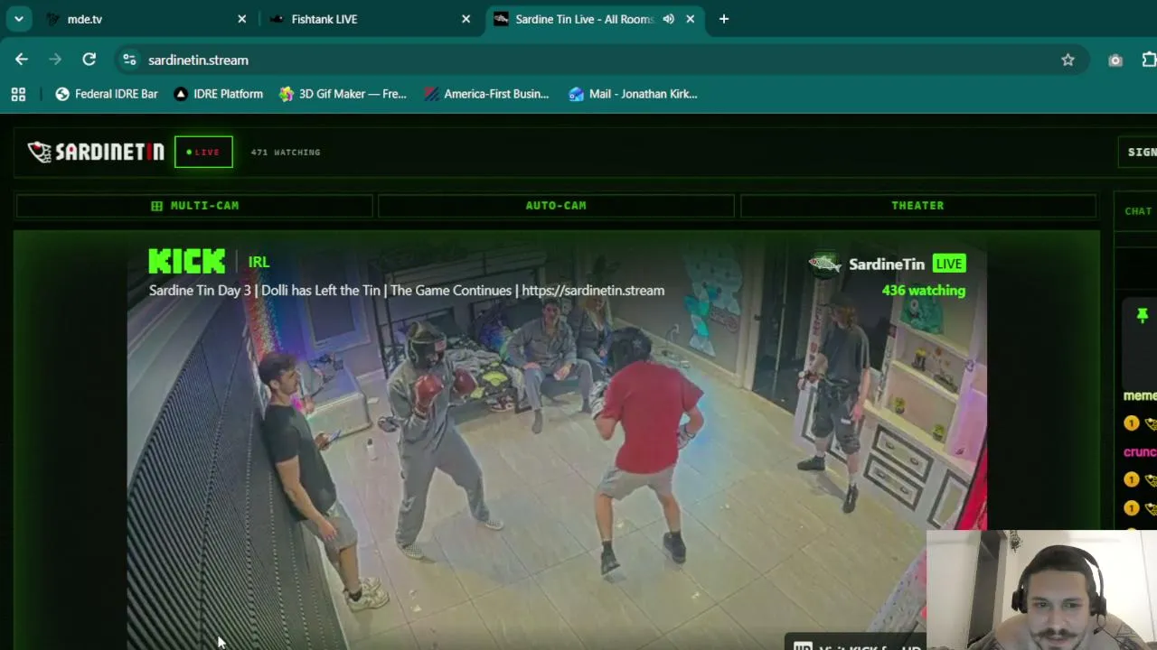This screenshot has height=650, width=1157.
Task: Reload the sardinetin.stream page
Action: (x=89, y=60)
